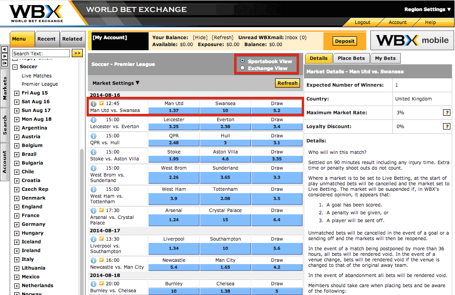Collapse the Soccer tree node
This screenshot has height=295, width=455.
pos(15,67)
